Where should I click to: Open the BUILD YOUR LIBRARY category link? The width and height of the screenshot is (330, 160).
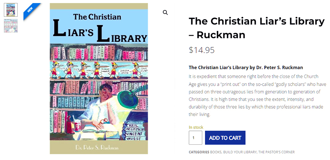point(240,152)
